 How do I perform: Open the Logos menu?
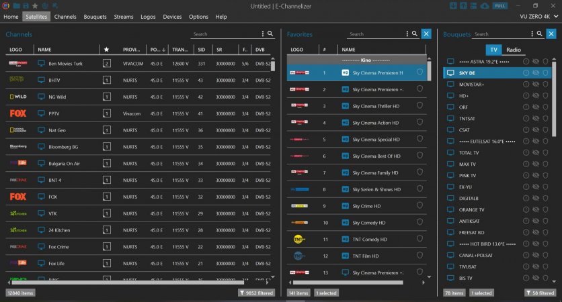click(148, 17)
